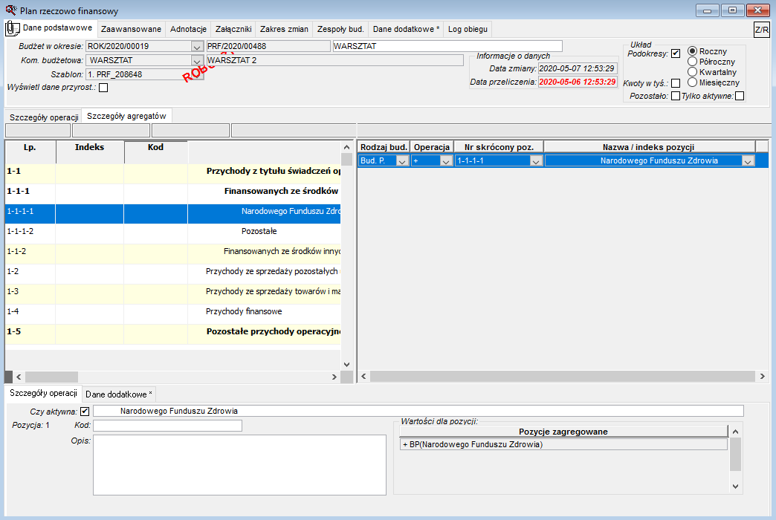776x520 pixels.
Task: Click the WARSZTAT name input field
Action: pos(447,46)
